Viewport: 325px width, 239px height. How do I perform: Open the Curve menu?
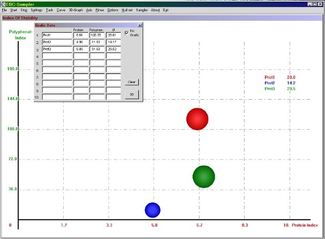pyautogui.click(x=61, y=10)
